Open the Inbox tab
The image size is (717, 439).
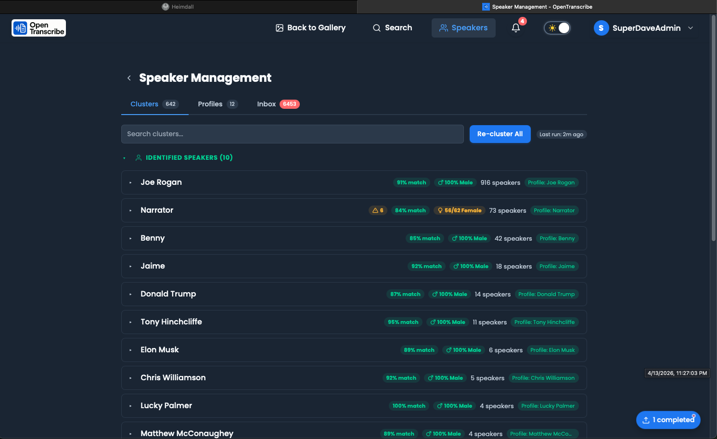(x=278, y=104)
